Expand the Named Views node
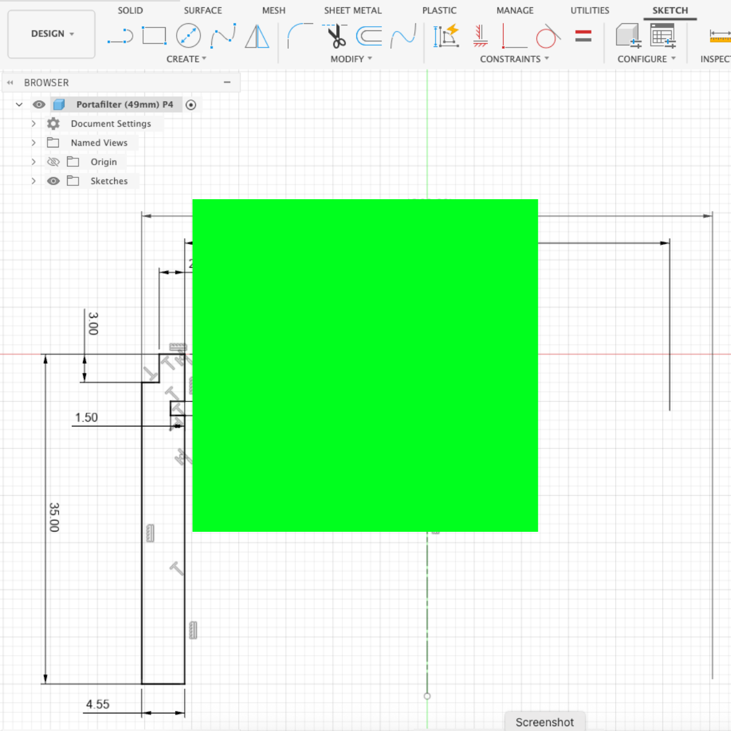The width and height of the screenshot is (731, 731). tap(34, 143)
